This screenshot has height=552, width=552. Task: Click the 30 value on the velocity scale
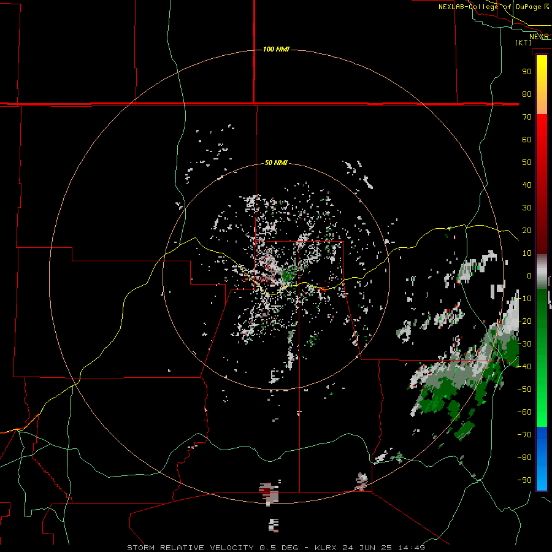(x=527, y=208)
